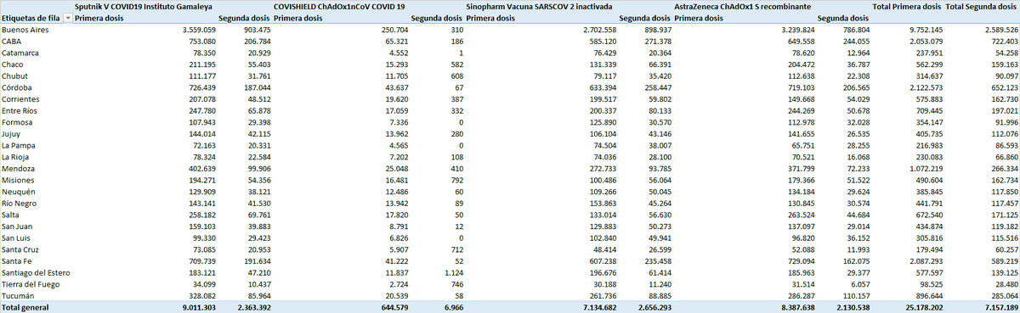
Task: Select the Córdoba row label
Action: pos(17,87)
